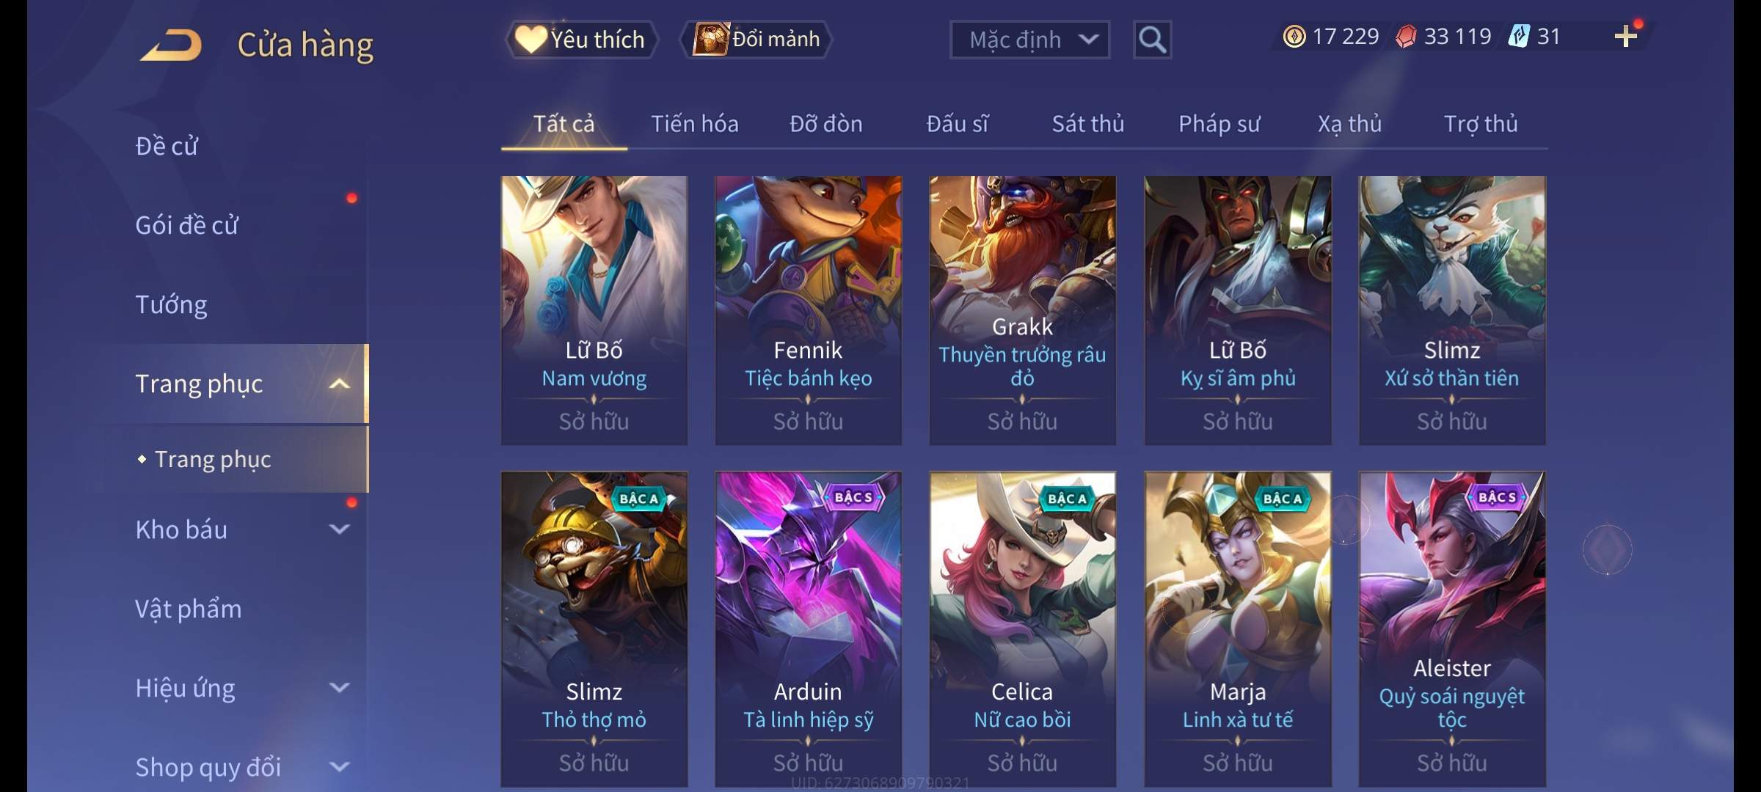Tap the gold coin currency icon
1761x792 pixels.
(1294, 36)
